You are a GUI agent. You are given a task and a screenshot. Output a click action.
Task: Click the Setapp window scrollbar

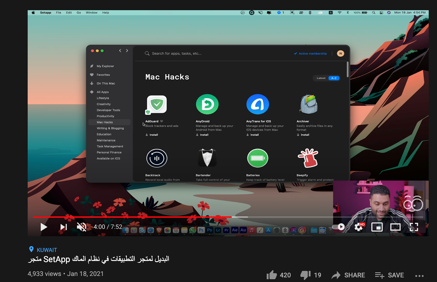pyautogui.click(x=348, y=69)
